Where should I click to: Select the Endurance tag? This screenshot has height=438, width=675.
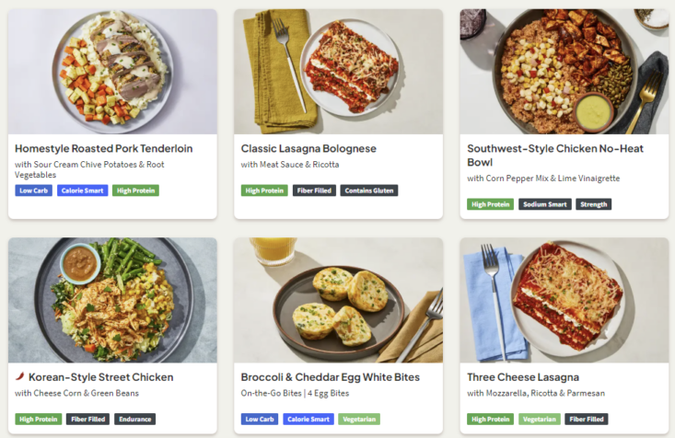(135, 419)
